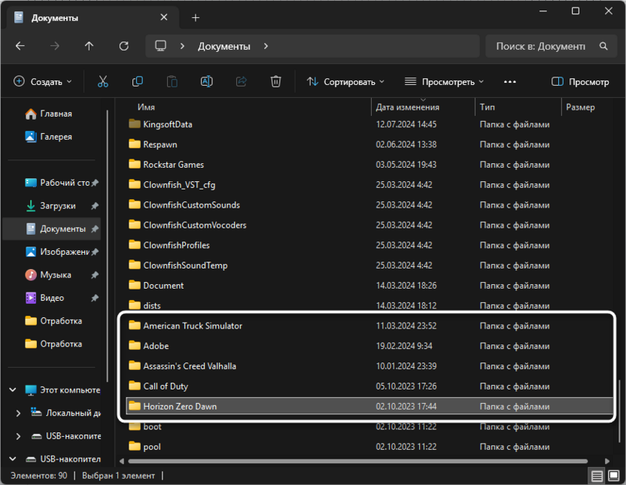Select the KingsoftData folder
626x485 pixels.
[x=369, y=124]
